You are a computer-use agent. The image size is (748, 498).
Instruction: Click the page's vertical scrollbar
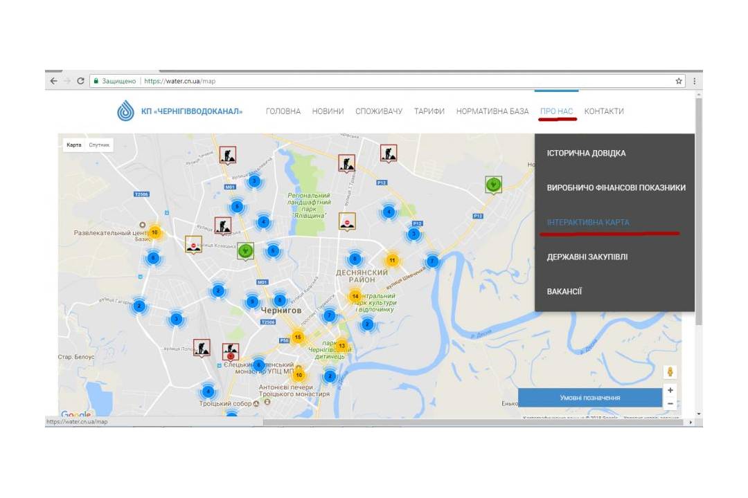pos(699,212)
